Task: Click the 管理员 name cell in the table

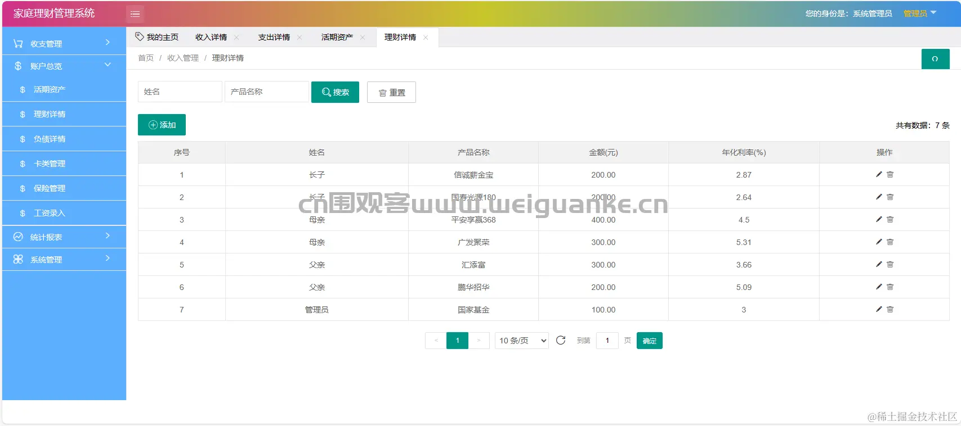Action: (x=317, y=310)
